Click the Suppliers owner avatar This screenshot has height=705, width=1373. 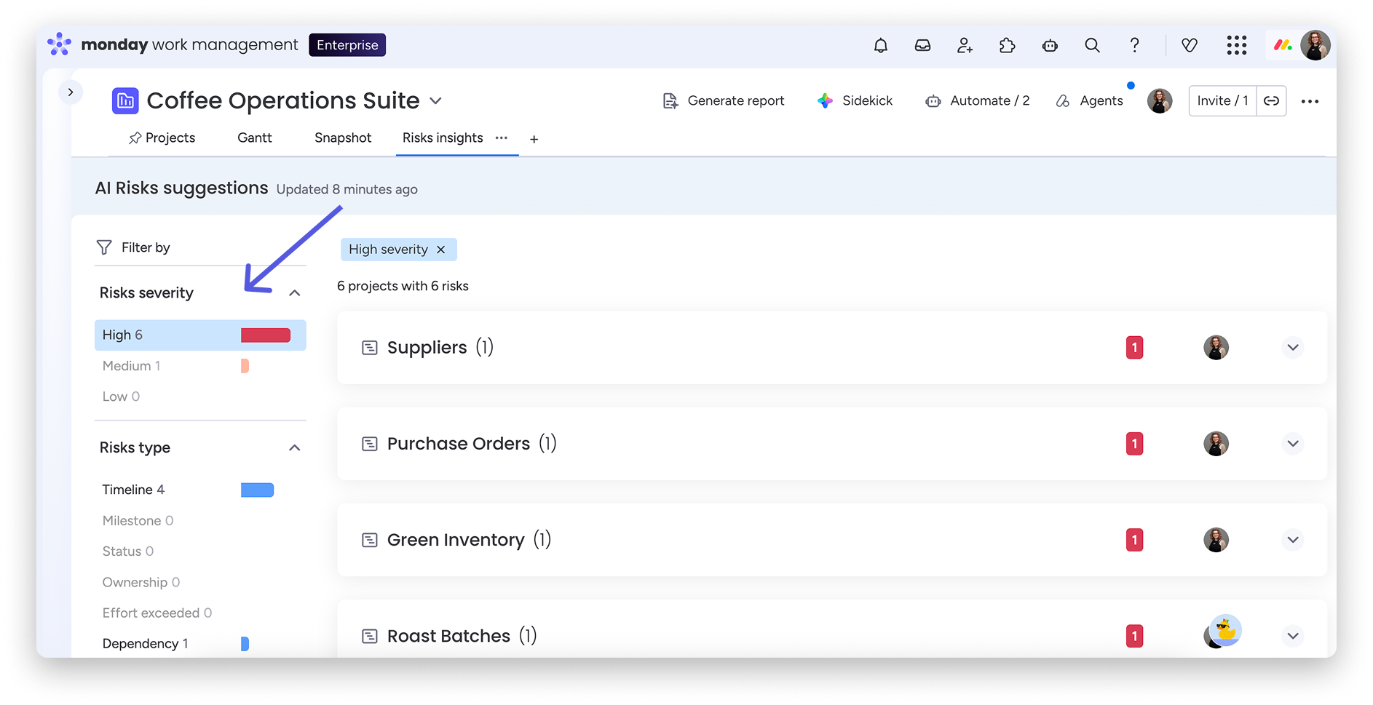1216,348
